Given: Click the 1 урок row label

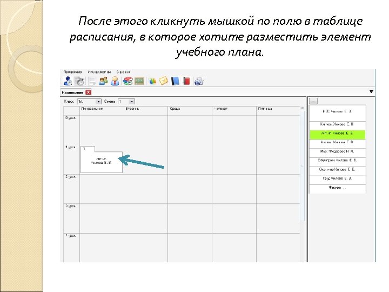Looking at the screenshot, I should tap(70, 147).
